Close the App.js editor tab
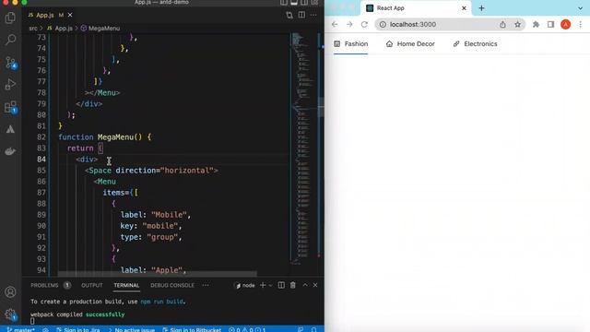Image resolution: width=590 pixels, height=332 pixels. tap(70, 15)
